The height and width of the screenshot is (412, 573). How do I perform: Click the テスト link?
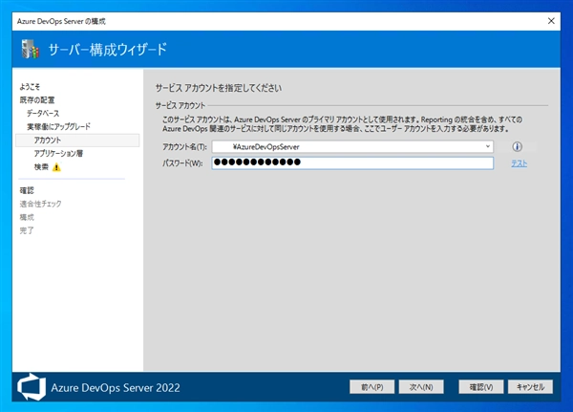[x=519, y=163]
